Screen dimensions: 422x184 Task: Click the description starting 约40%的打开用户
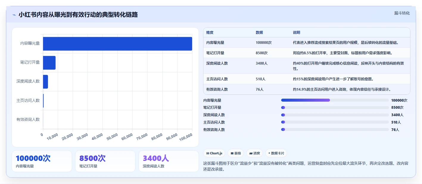tap(348, 66)
